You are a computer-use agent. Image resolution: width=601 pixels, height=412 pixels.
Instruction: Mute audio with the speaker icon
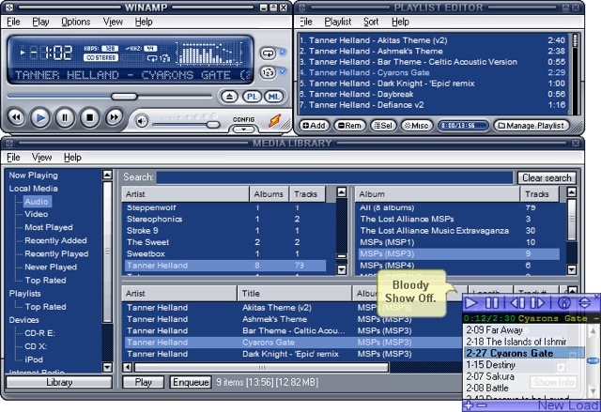(x=142, y=122)
